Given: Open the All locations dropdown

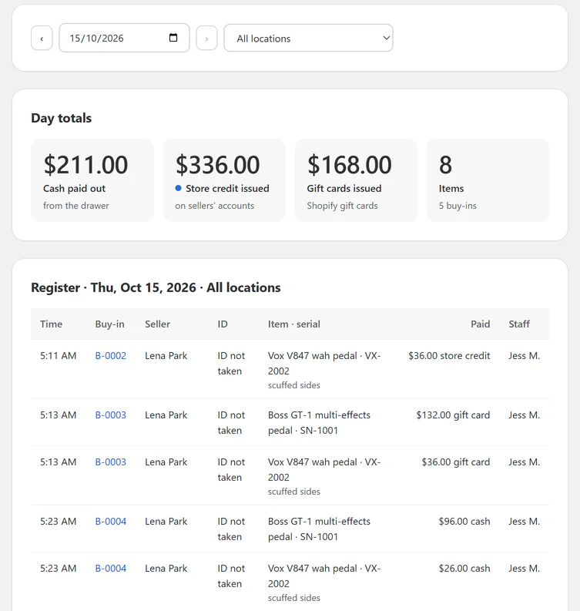Looking at the screenshot, I should (309, 38).
